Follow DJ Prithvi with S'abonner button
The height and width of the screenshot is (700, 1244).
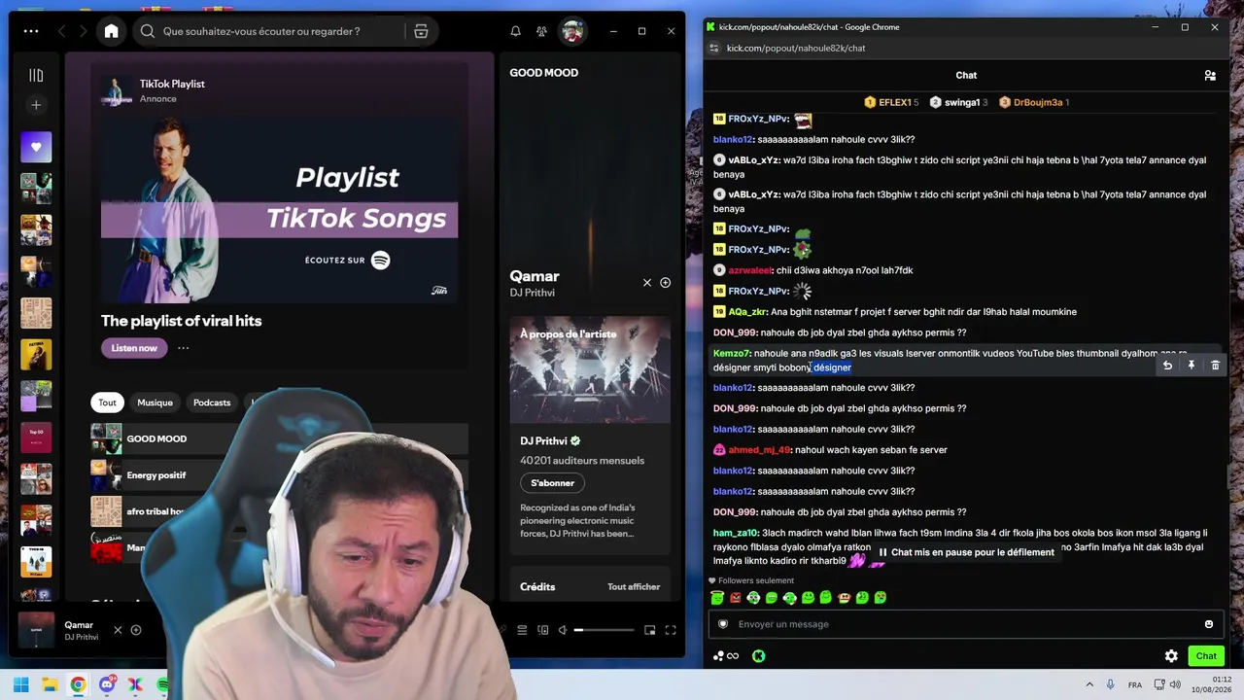552,483
